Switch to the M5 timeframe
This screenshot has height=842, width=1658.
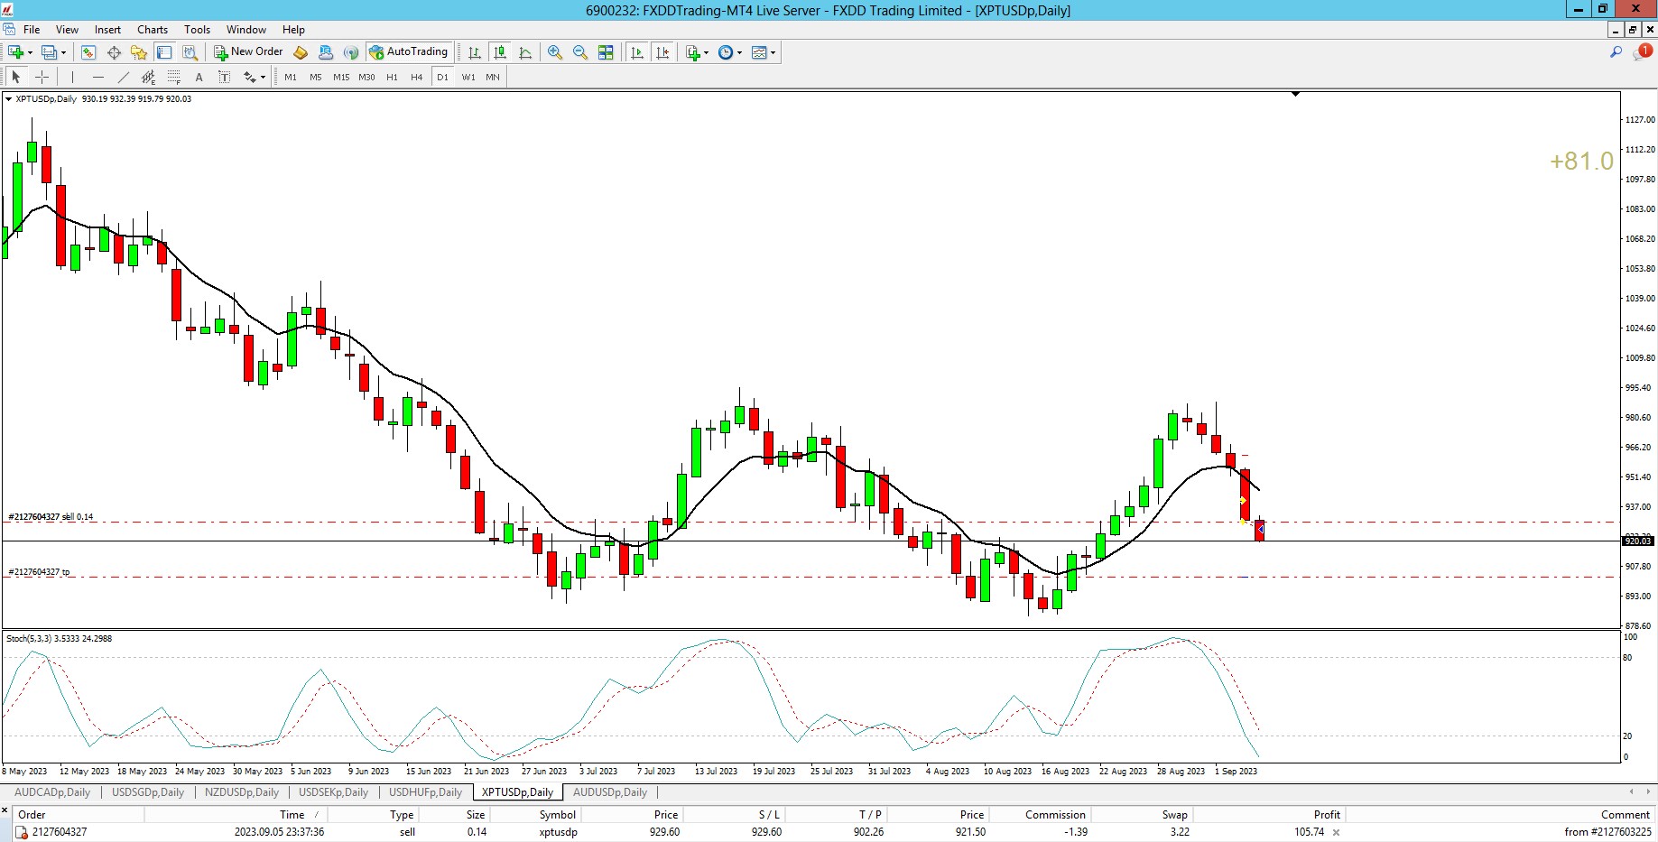(315, 77)
